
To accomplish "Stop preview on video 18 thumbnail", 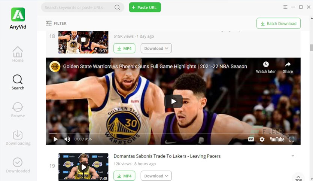I will tap(83, 40).
